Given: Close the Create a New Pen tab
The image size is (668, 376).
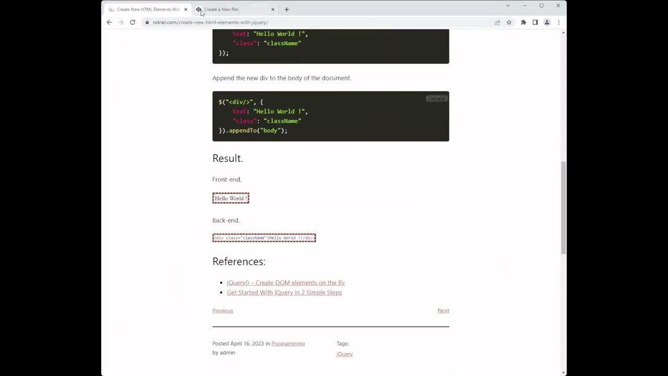Looking at the screenshot, I should click(272, 9).
